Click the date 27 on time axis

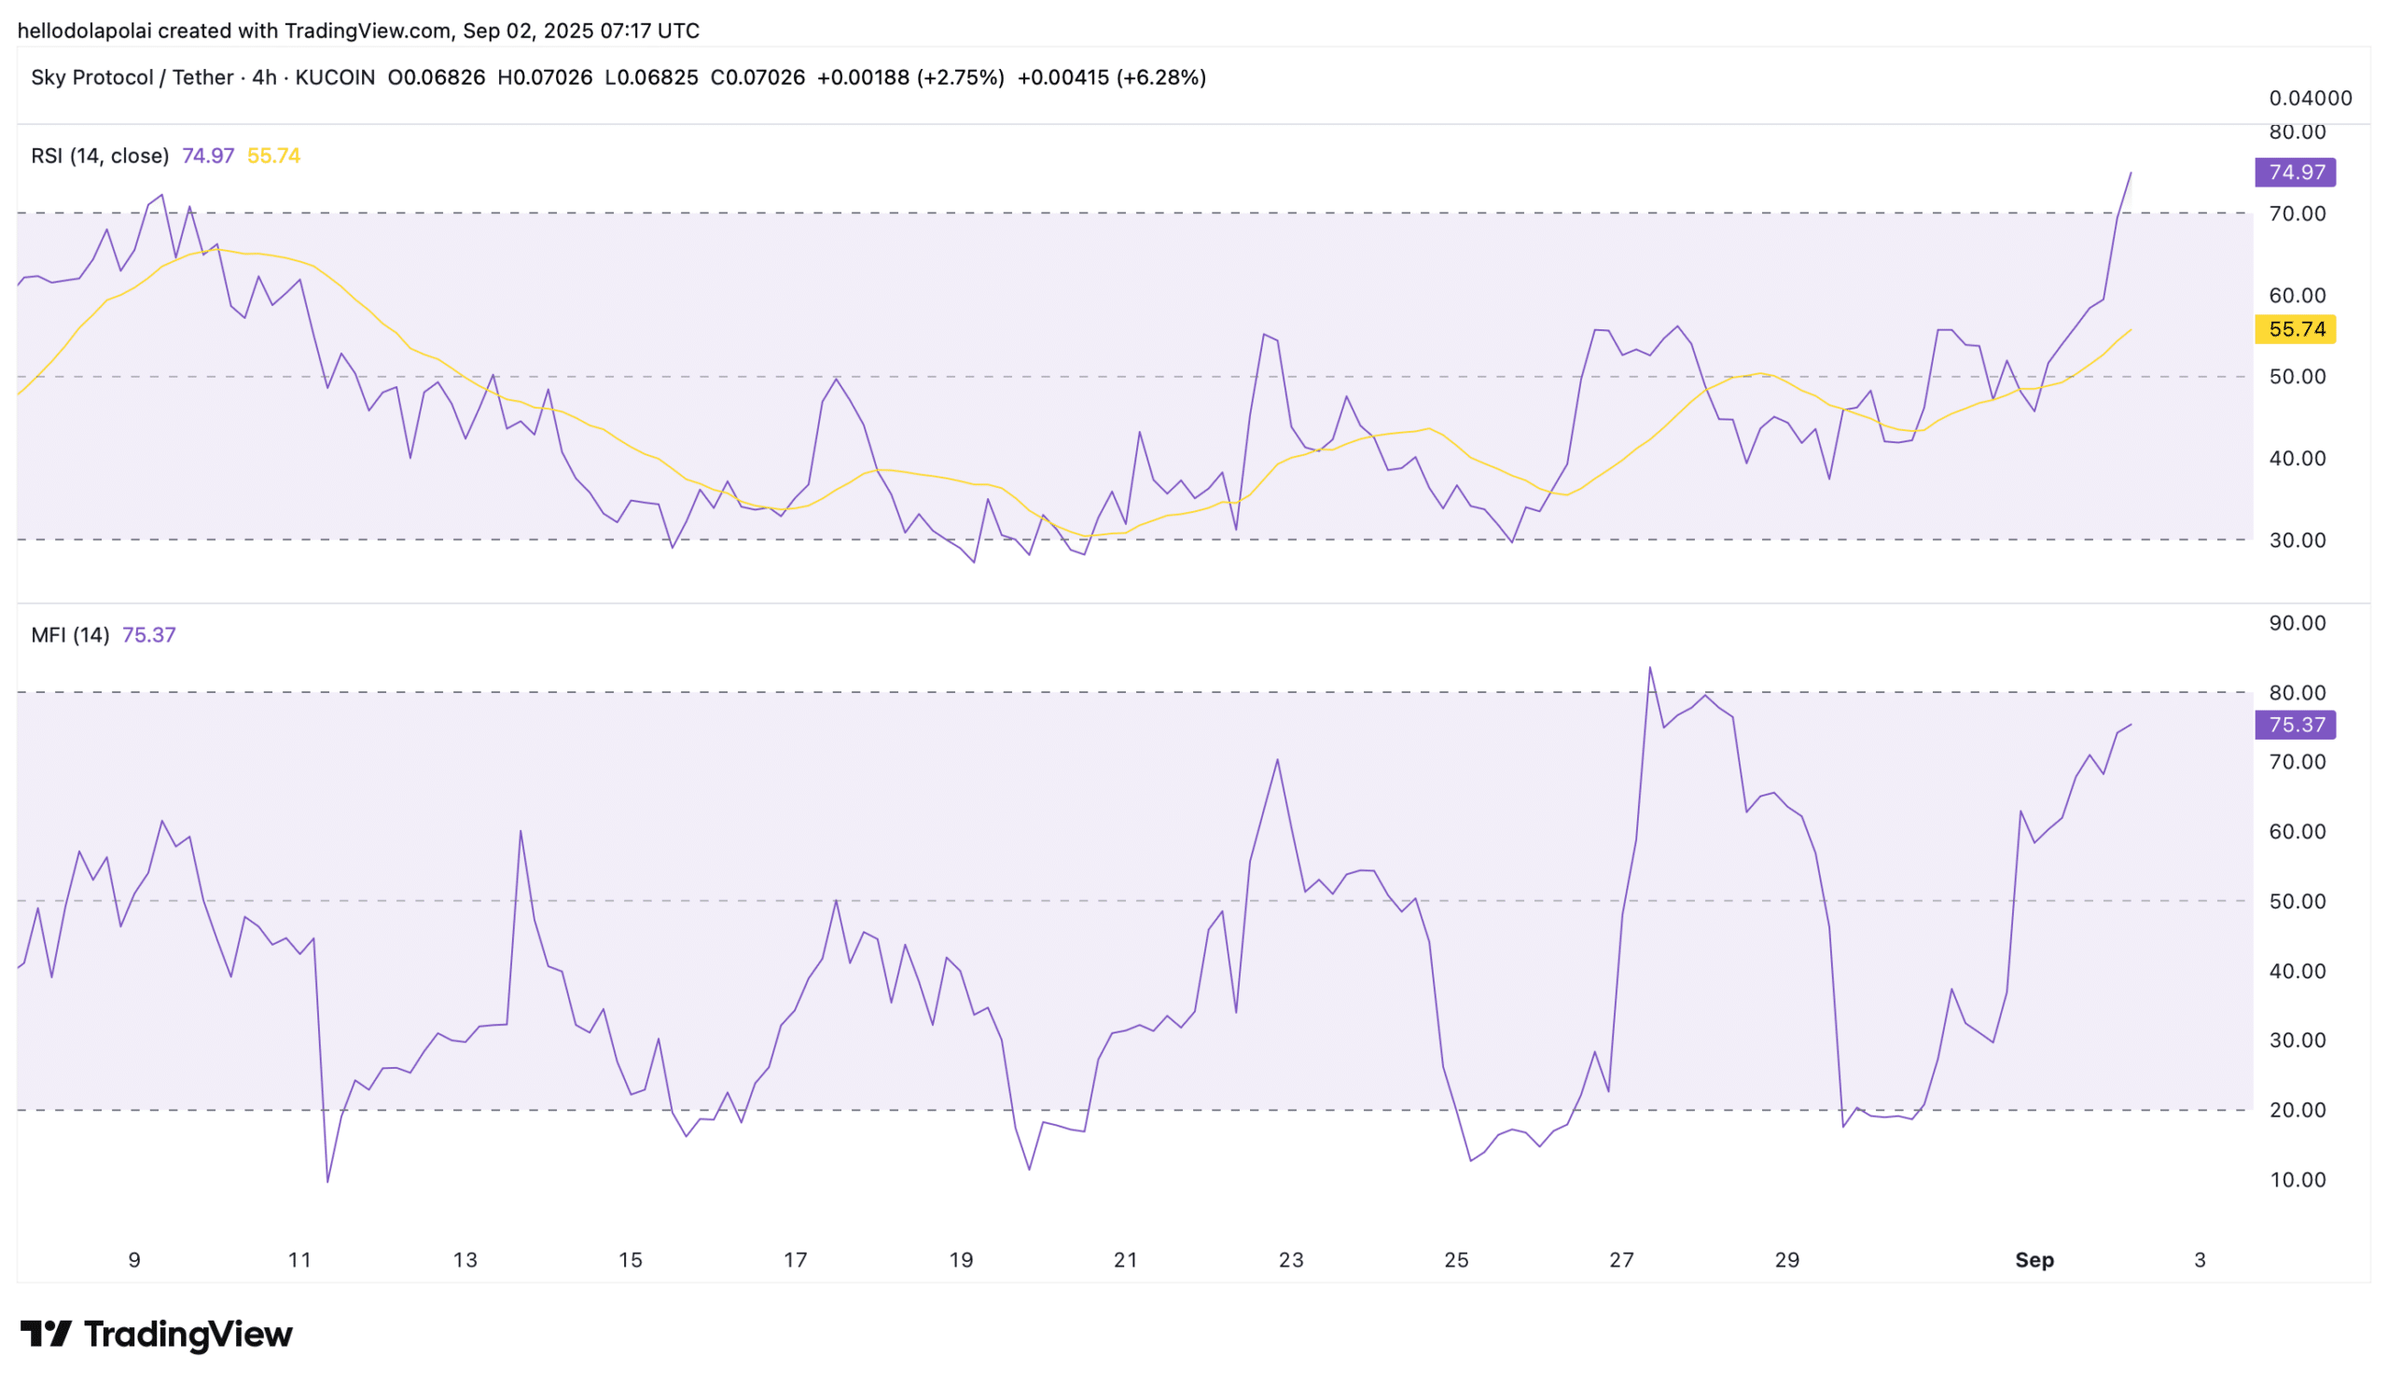[x=1621, y=1260]
